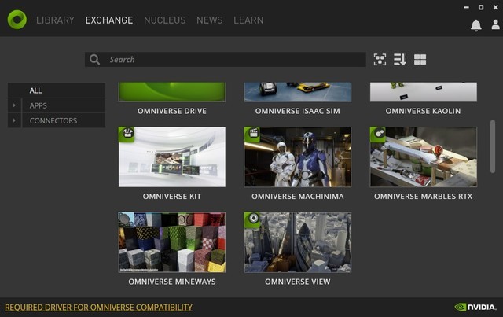
Task: Open the Omniverse Kit thumbnail
Action: (x=172, y=157)
